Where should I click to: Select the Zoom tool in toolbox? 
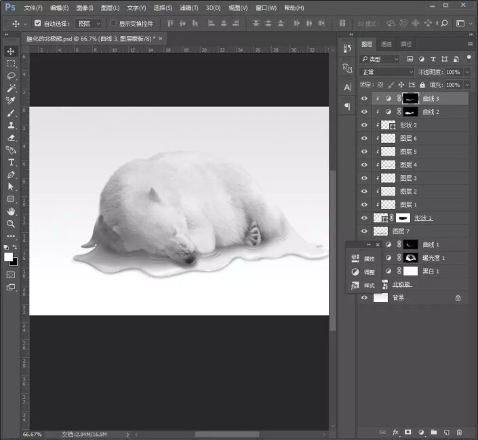[11, 223]
